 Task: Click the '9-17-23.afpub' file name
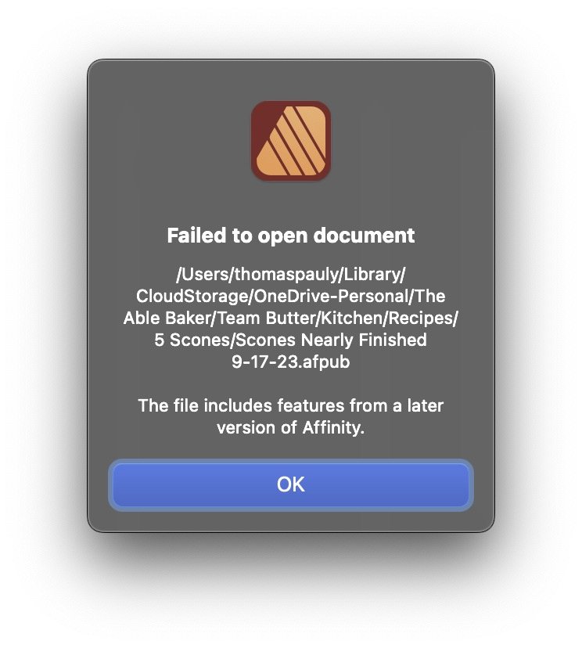coord(291,362)
